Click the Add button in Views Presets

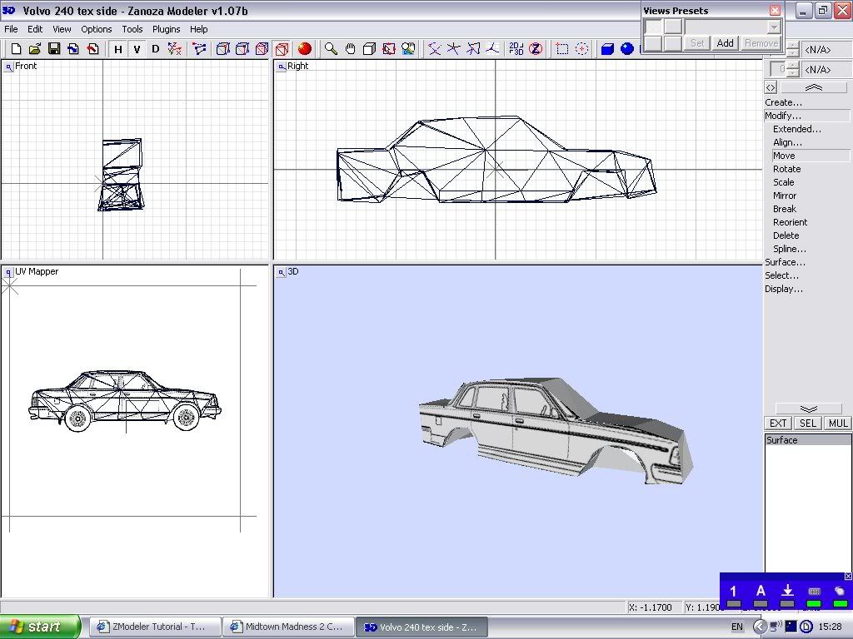point(725,43)
